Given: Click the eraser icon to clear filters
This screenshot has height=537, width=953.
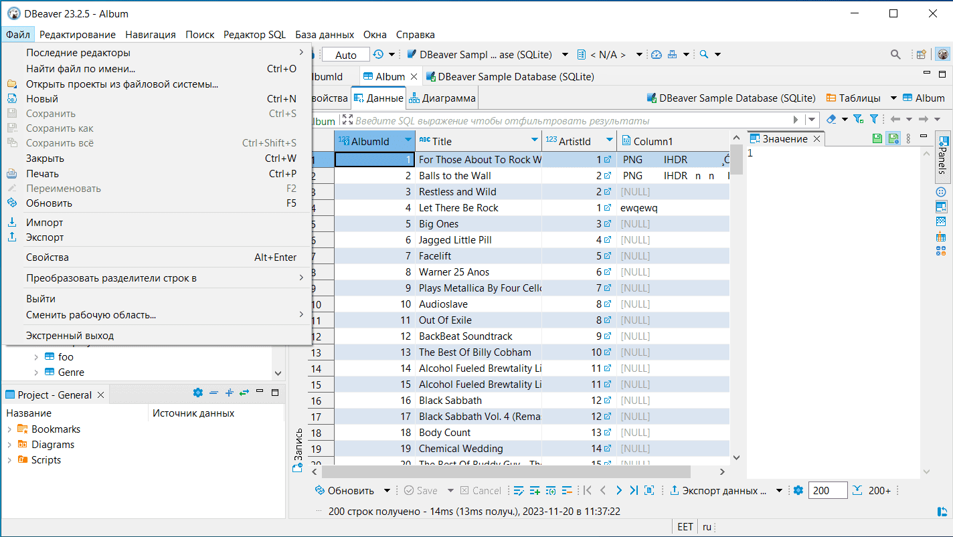Looking at the screenshot, I should (831, 119).
